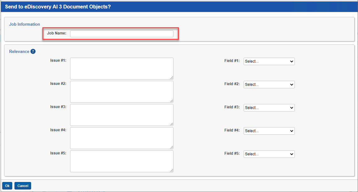Confirm the dialog with the Ok button
The width and height of the screenshot is (358, 192).
7,186
